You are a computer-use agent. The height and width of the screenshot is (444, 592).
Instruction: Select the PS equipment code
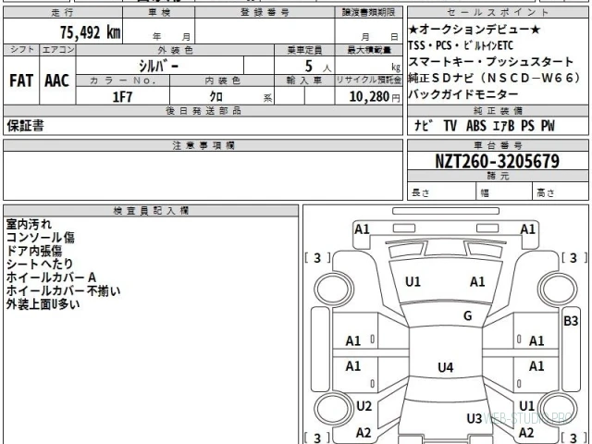click(x=527, y=126)
